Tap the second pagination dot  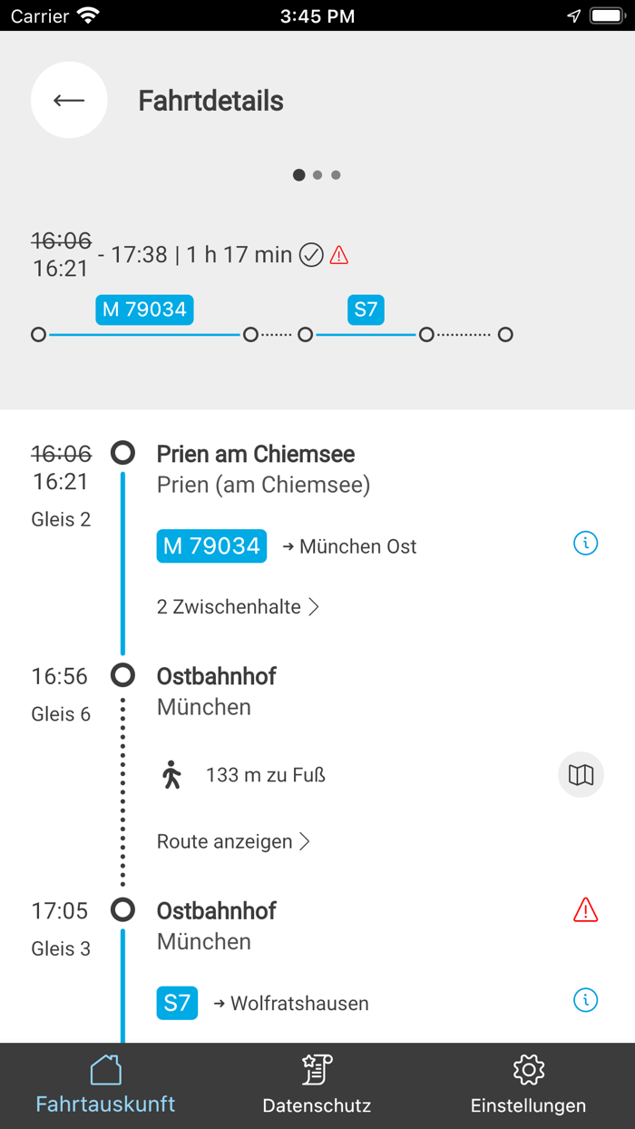(317, 174)
